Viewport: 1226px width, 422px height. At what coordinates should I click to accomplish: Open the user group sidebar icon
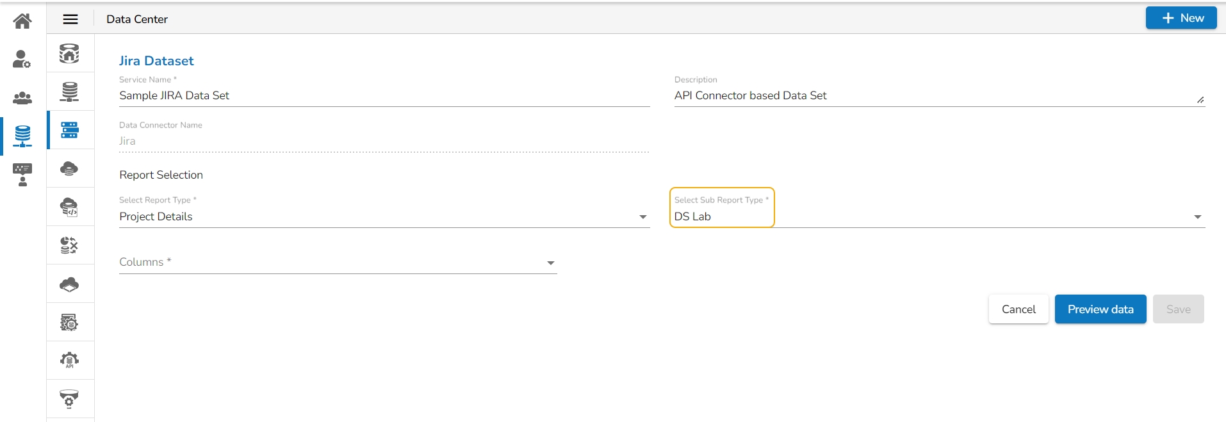coord(22,98)
